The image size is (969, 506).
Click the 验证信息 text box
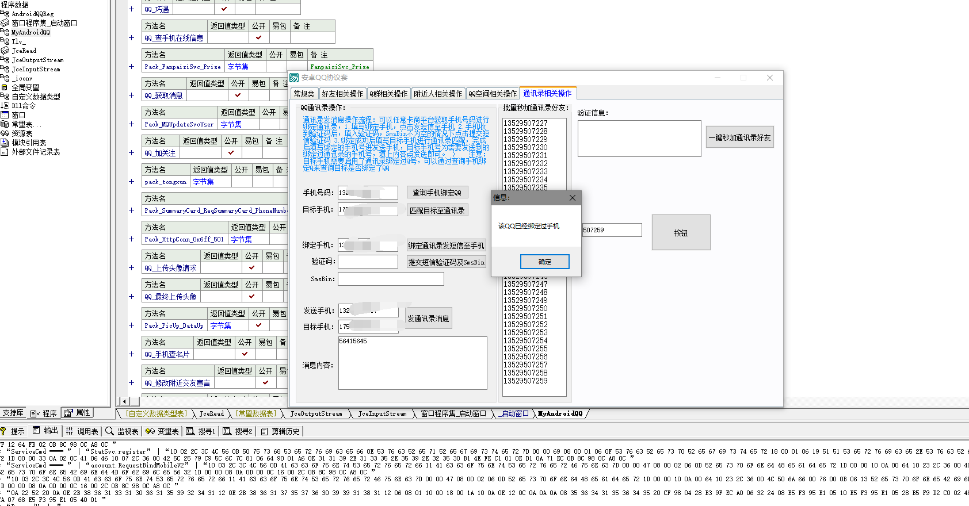639,139
